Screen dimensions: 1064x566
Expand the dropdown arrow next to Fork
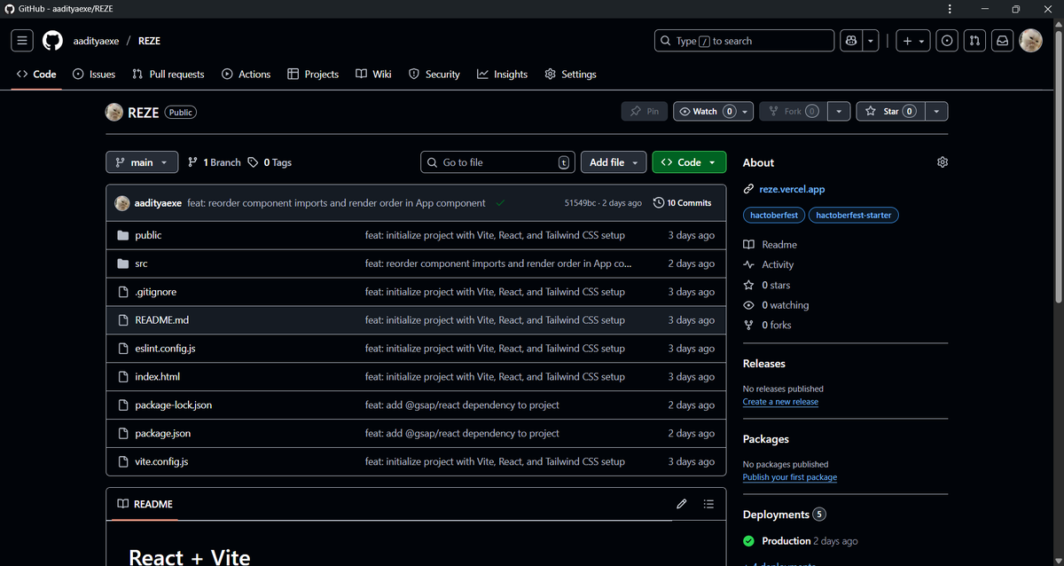(x=839, y=112)
